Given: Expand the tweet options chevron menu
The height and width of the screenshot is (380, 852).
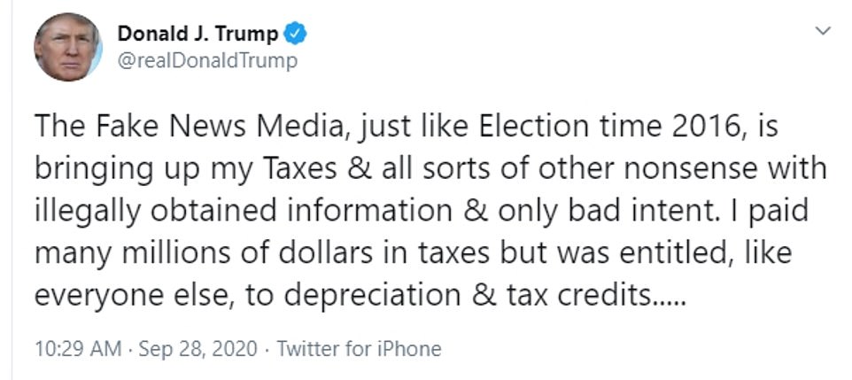Looking at the screenshot, I should (823, 31).
